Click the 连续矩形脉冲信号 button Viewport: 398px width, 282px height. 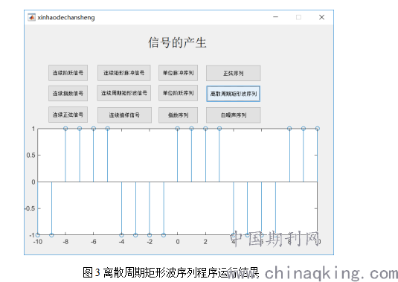pos(124,73)
